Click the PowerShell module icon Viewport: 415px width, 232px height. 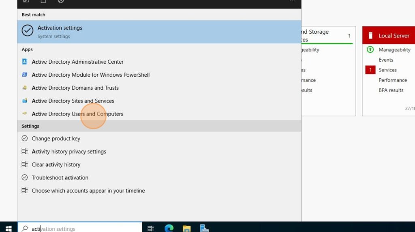pyautogui.click(x=25, y=75)
